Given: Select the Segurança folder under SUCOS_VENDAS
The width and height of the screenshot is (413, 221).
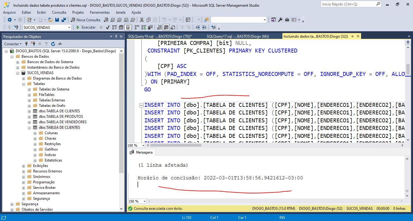Looking at the screenshot, I should (41, 199).
